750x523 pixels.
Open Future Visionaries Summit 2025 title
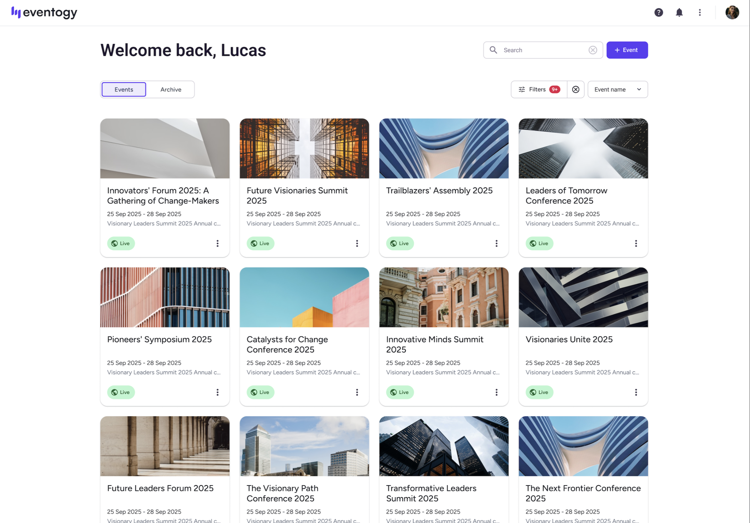click(x=297, y=195)
